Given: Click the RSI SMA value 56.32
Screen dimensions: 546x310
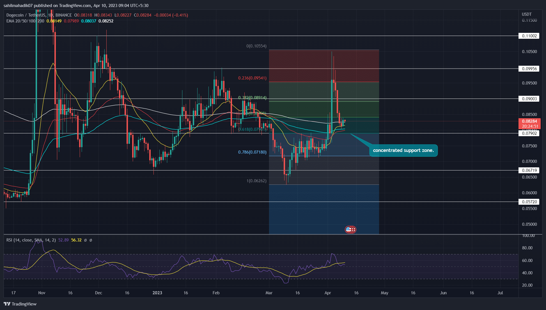Looking at the screenshot, I should tap(76, 240).
